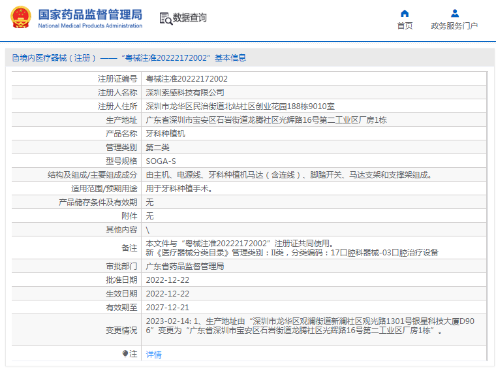Image resolution: width=496 pixels, height=371 pixels.
Task: Select remark line 本文件与…注册证共同使用
Action: pos(240,244)
